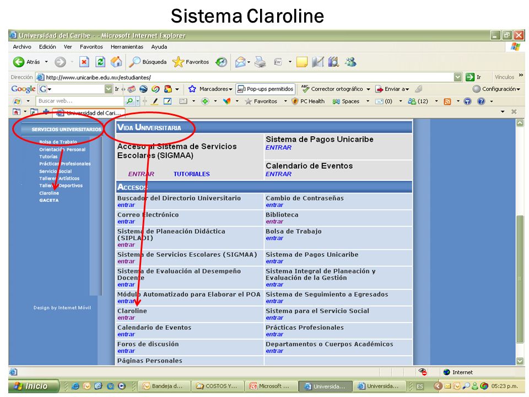Click the green Ir go arrow beside address bar

(x=470, y=77)
